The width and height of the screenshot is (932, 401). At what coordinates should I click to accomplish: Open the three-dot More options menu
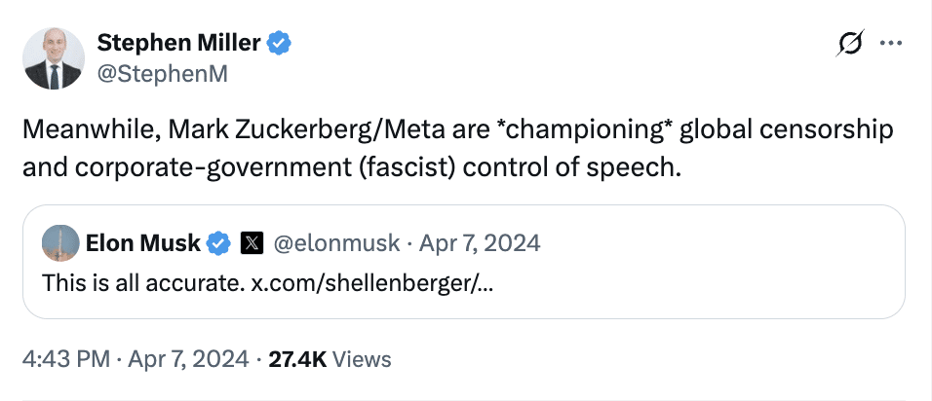[890, 44]
